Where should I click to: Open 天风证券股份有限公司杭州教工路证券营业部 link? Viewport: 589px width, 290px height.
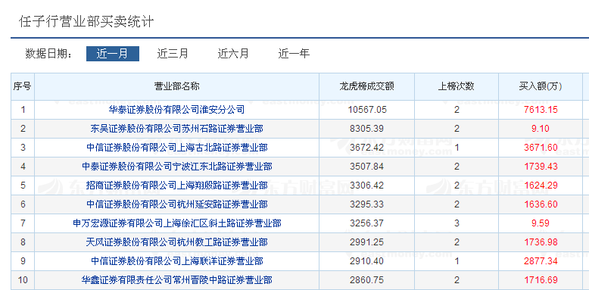click(177, 242)
